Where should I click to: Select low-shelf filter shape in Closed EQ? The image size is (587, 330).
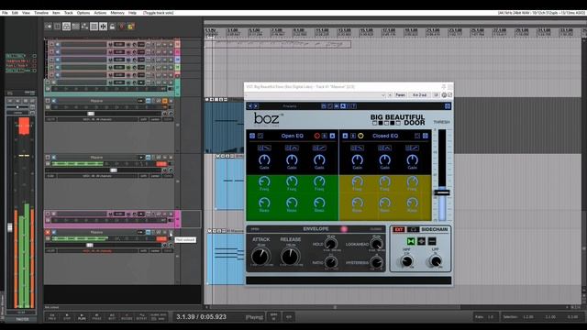pyautogui.click(x=357, y=148)
